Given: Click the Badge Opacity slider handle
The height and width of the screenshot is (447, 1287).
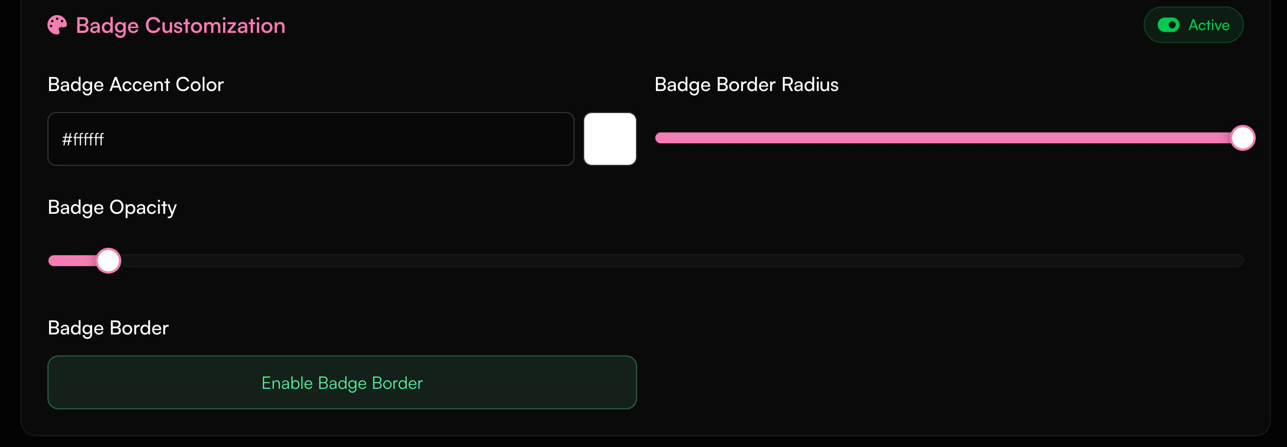Looking at the screenshot, I should pyautogui.click(x=108, y=261).
